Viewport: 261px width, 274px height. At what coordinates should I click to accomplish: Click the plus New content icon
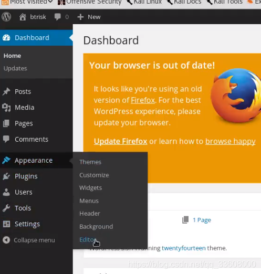click(x=80, y=17)
